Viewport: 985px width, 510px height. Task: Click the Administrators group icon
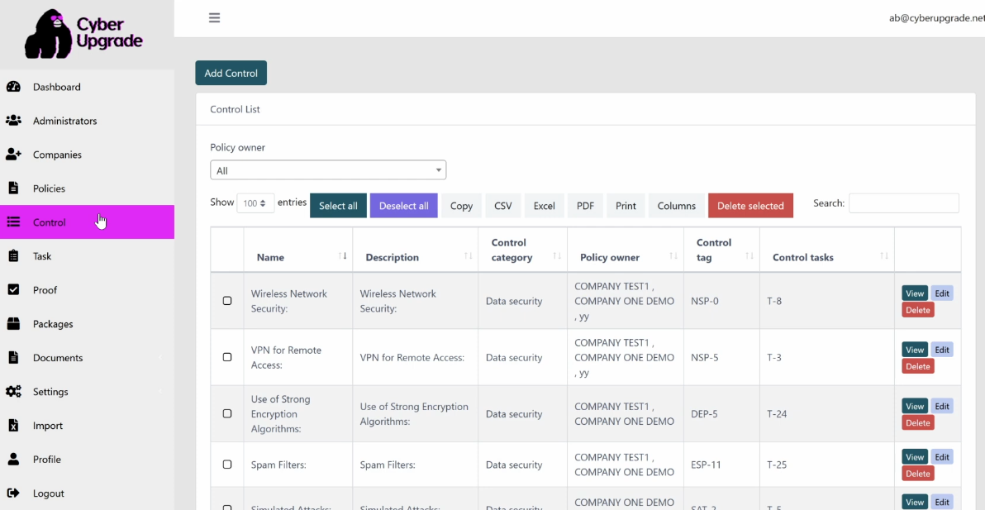tap(13, 121)
